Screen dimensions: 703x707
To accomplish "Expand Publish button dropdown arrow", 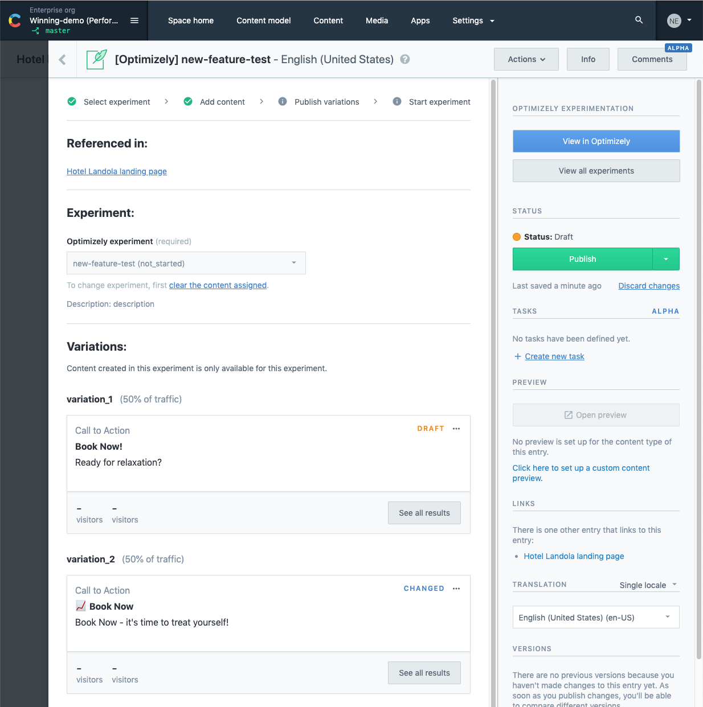I will click(x=666, y=259).
